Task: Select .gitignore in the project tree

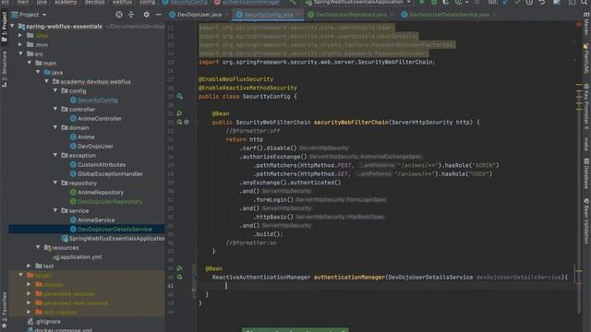Action: pyautogui.click(x=48, y=322)
